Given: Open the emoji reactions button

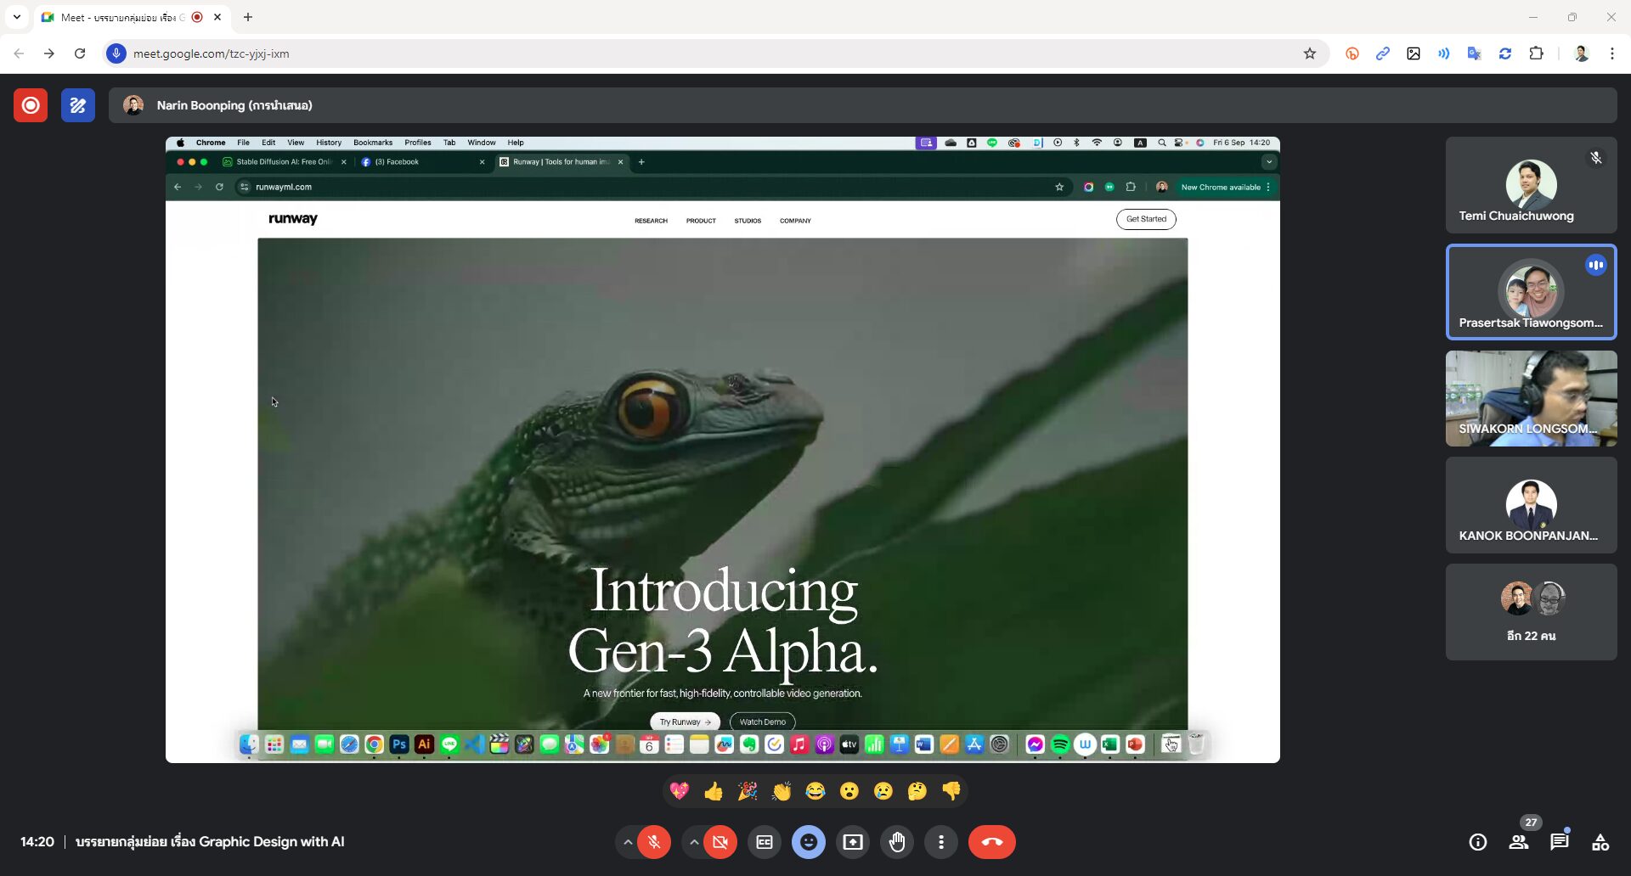Looking at the screenshot, I should point(808,842).
